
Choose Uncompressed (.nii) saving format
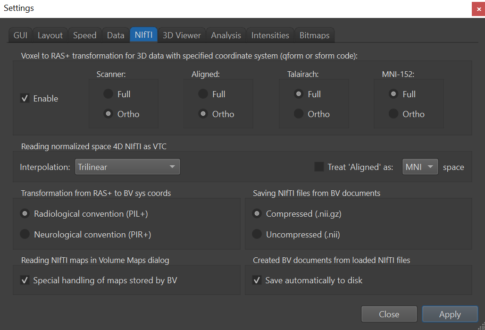(x=257, y=234)
